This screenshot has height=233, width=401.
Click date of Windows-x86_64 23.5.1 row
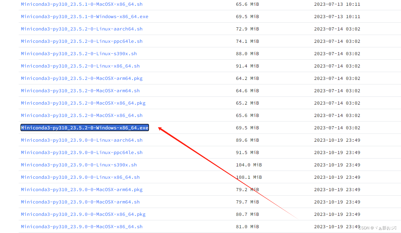(x=337, y=17)
